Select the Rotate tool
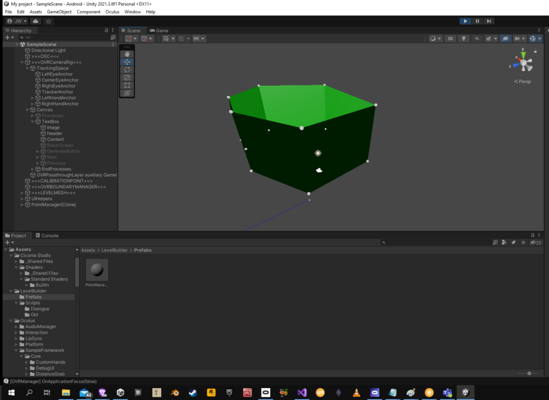The image size is (549, 400). 127,70
